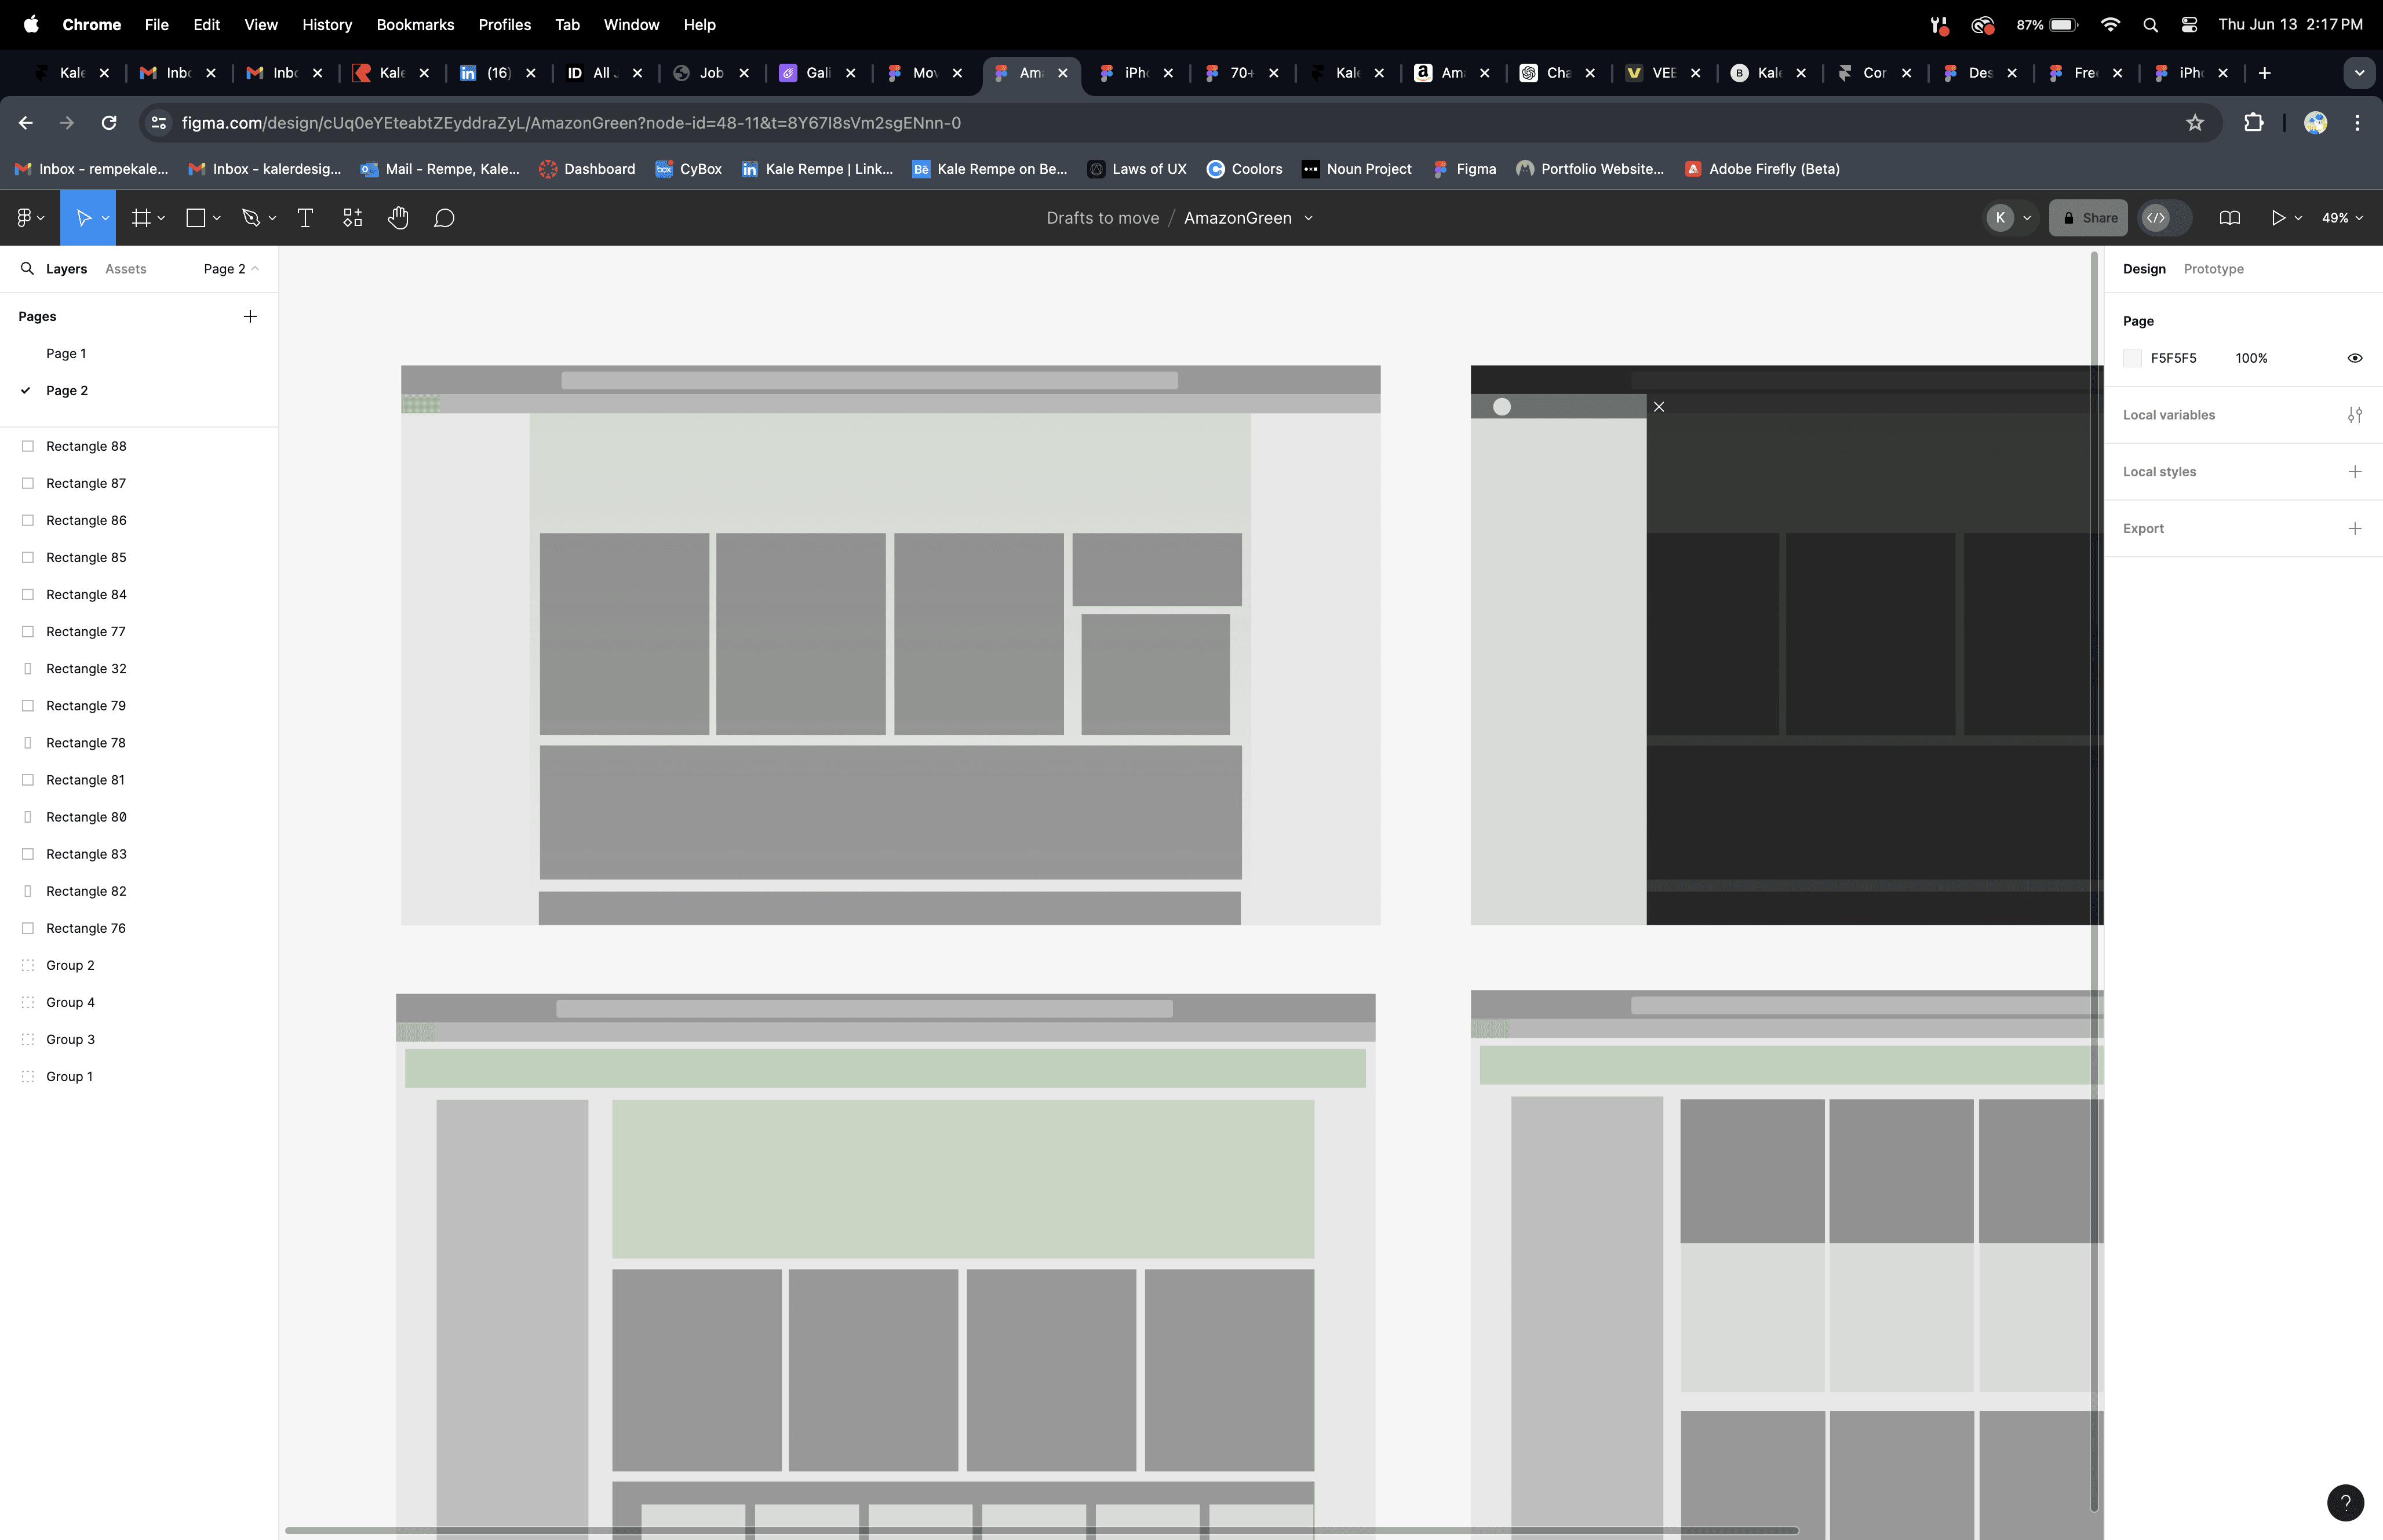This screenshot has height=1540, width=2383.
Task: Select the Rectangle shape tool
Action: 196,218
